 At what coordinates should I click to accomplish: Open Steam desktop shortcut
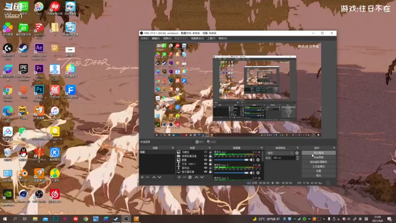[23, 50]
